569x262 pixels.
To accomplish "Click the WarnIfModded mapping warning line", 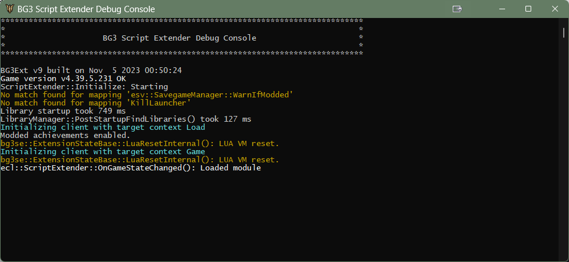I will [x=147, y=95].
